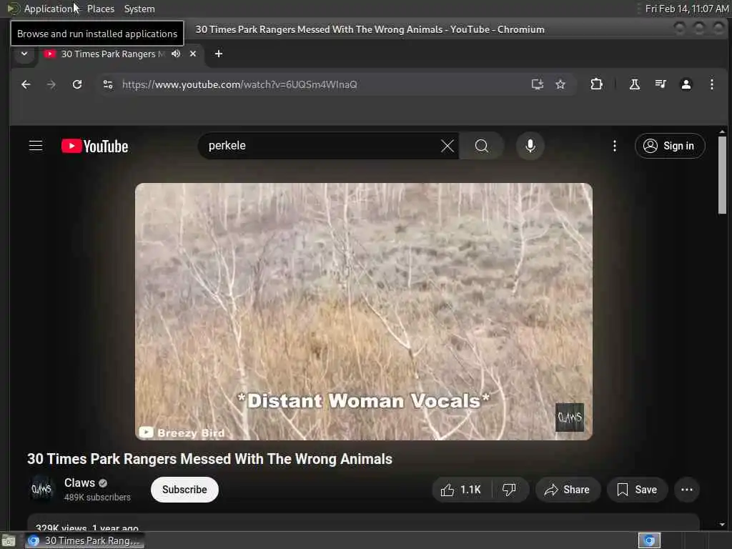Open more actions ellipsis beside Save
The height and width of the screenshot is (549, 732).
click(687, 490)
